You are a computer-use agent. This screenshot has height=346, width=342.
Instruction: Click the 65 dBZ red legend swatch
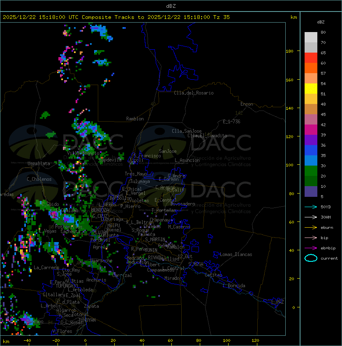click(x=311, y=58)
